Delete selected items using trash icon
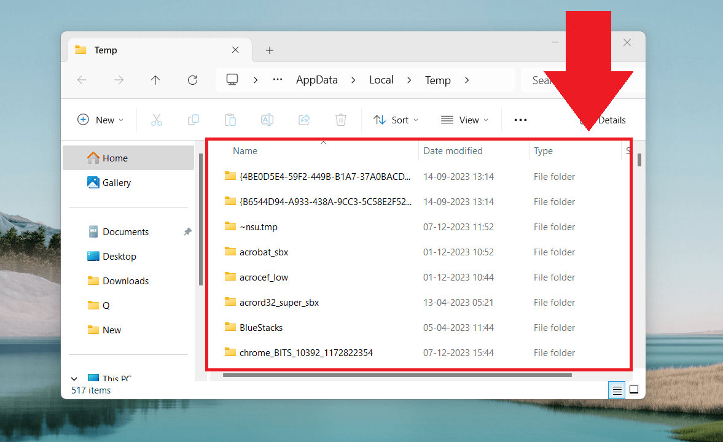The width and height of the screenshot is (723, 442). pos(341,120)
